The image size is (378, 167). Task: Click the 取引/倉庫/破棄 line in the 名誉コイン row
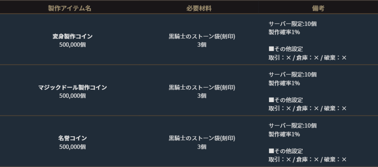[x=308, y=160]
